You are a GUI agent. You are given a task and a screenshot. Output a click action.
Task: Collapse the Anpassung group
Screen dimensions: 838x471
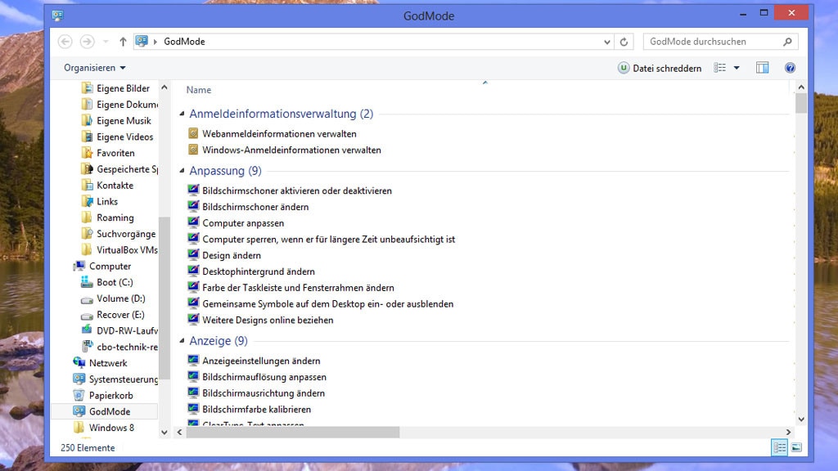tap(182, 170)
